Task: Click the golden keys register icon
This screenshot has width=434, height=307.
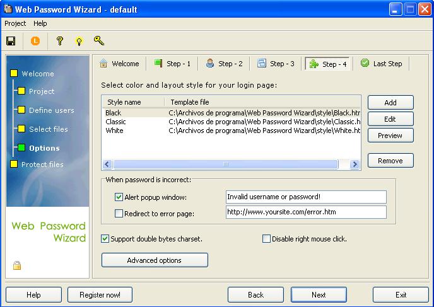Action: [x=99, y=40]
